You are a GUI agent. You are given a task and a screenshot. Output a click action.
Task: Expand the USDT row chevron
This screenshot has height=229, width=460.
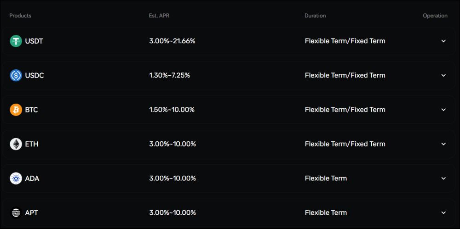click(x=443, y=41)
